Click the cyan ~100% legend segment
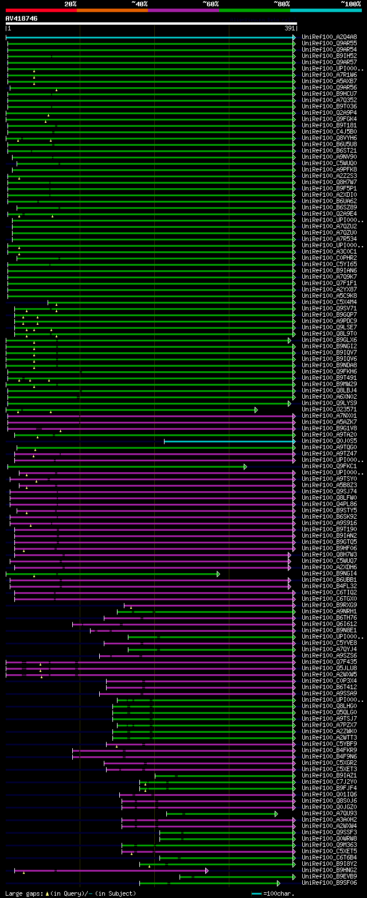This screenshot has width=367, height=898. (x=326, y=10)
